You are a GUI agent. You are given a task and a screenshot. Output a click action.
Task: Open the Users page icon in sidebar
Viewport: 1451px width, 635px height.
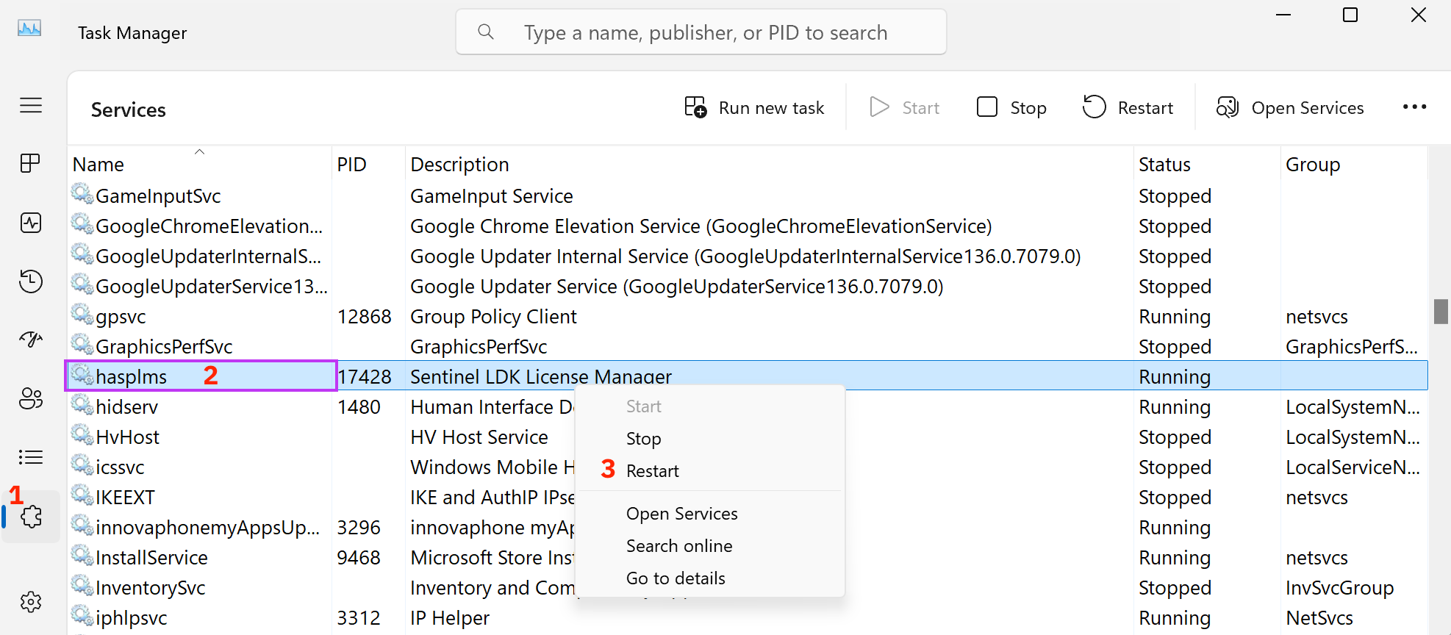30,398
